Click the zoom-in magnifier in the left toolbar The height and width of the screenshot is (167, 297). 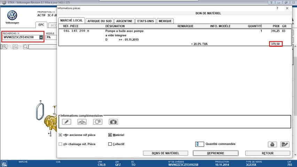pos(5,47)
